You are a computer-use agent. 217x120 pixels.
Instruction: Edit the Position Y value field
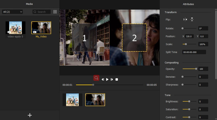[204, 36]
